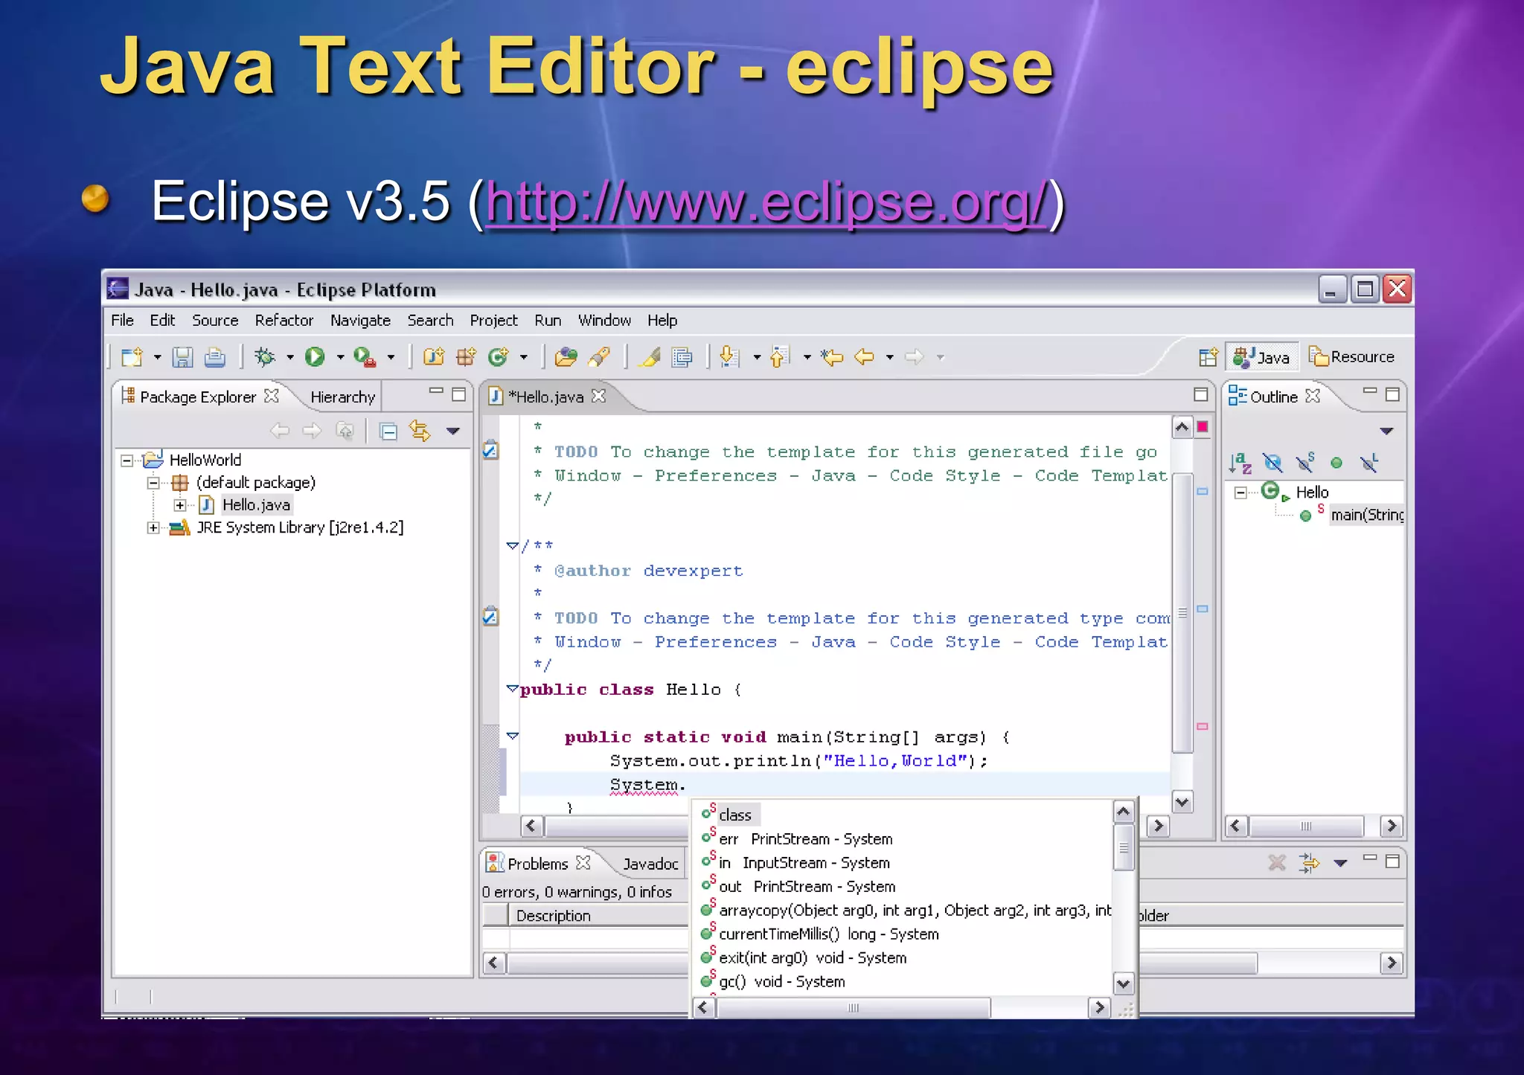Screen dimensions: 1524x1075
Task: Open the Refactor menu
Action: (284, 321)
